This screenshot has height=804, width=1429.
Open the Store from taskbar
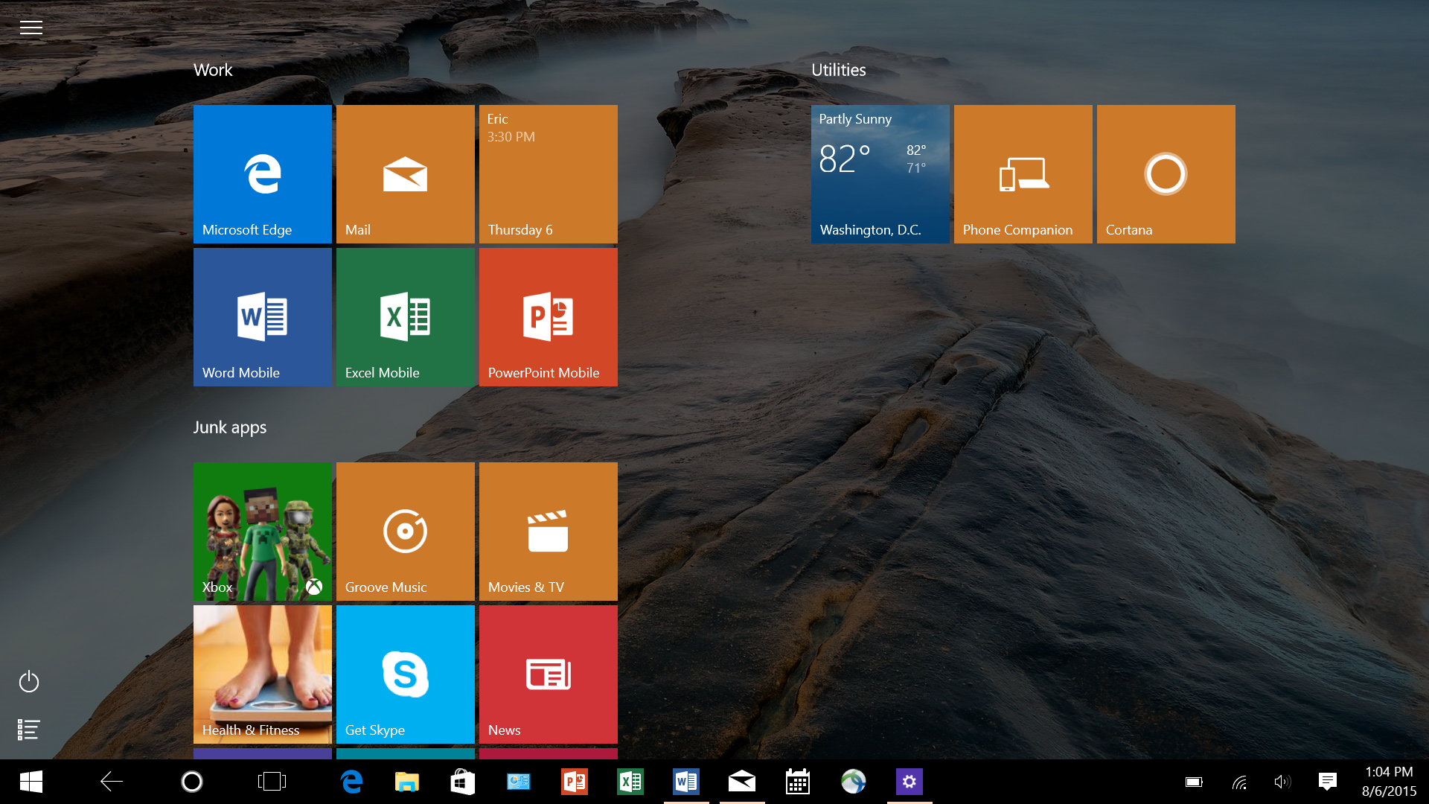coord(463,782)
